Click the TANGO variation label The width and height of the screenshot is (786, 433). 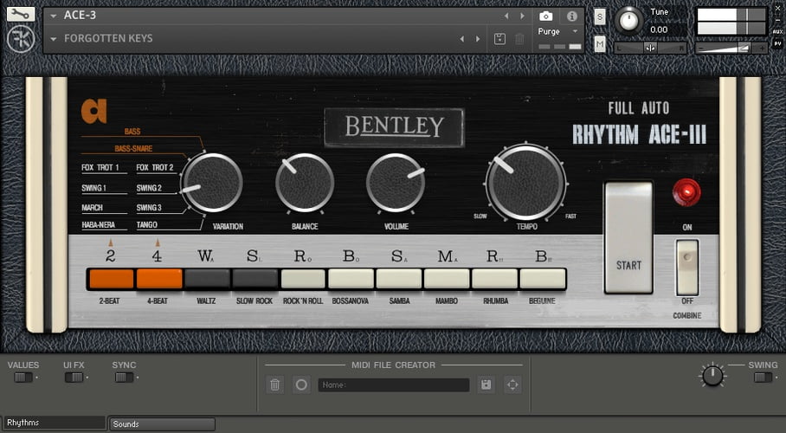click(x=147, y=225)
